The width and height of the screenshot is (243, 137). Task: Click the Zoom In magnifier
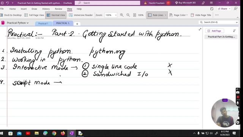pos(122,15)
